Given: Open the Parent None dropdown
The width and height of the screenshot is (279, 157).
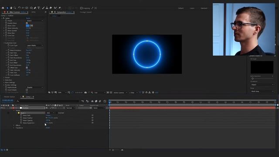Looking at the screenshot, I should [x=99, y=108].
